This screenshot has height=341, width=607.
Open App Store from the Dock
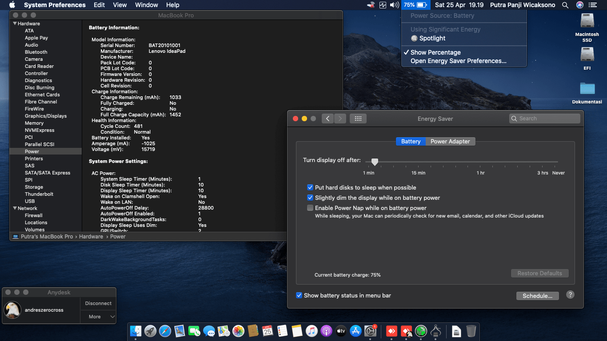(355, 331)
